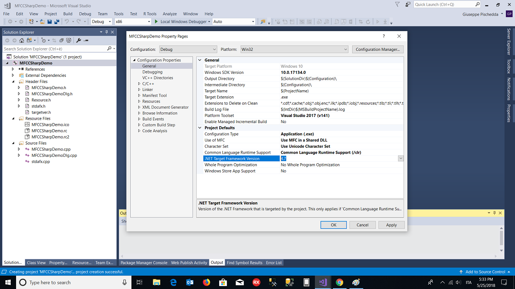Open the Build menu
The image size is (515, 289).
[68, 14]
